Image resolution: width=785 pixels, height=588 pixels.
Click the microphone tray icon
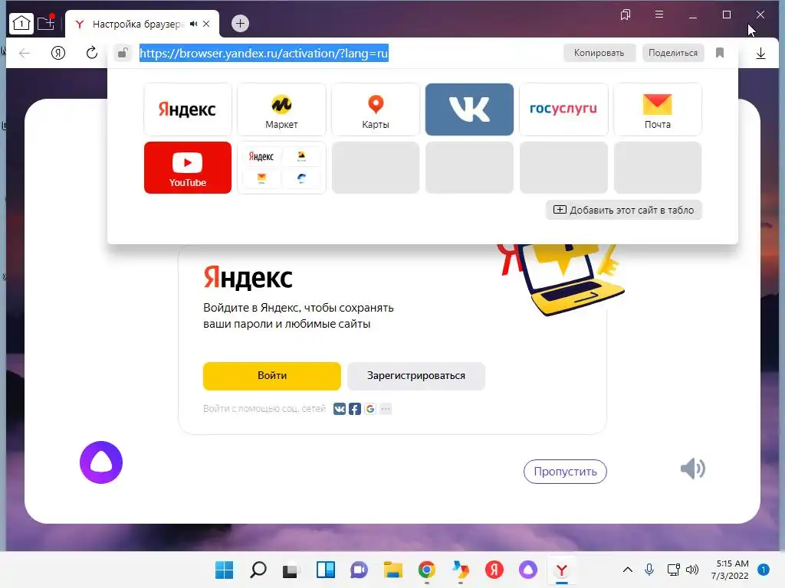click(x=649, y=570)
